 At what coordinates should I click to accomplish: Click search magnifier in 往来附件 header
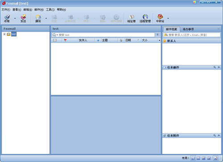coord(215,135)
